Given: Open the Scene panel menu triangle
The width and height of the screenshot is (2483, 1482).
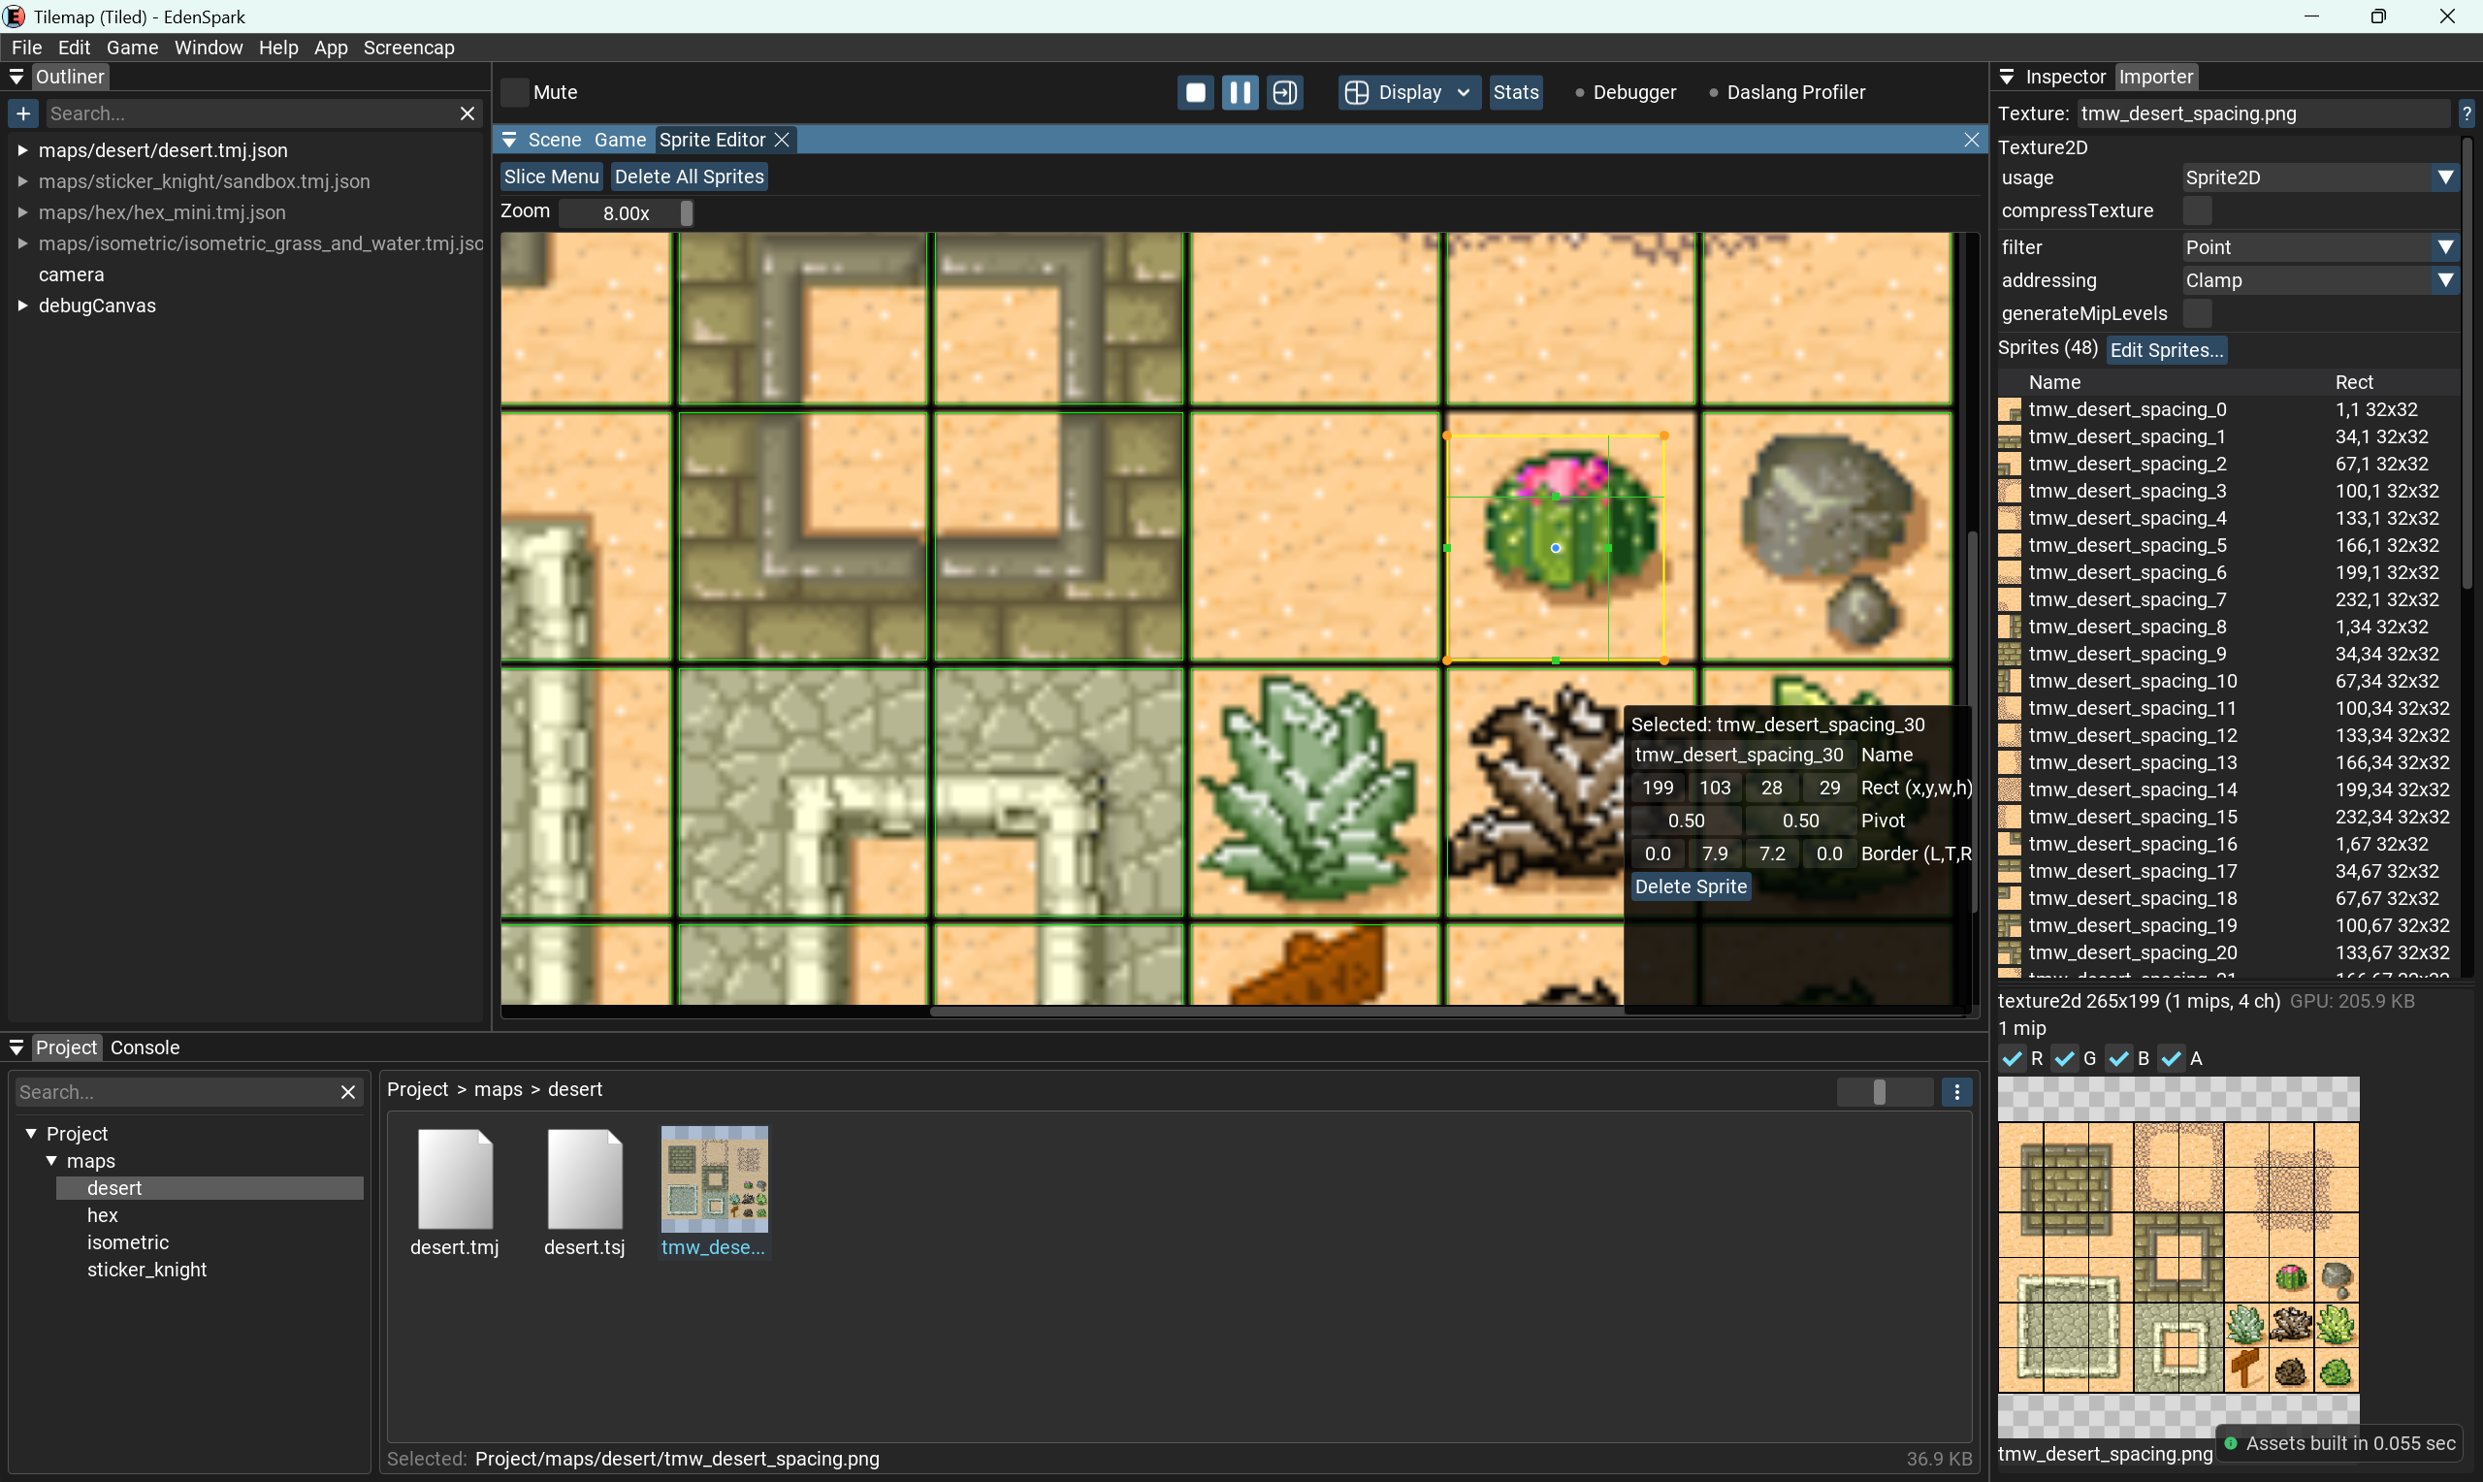Looking at the screenshot, I should tap(509, 140).
